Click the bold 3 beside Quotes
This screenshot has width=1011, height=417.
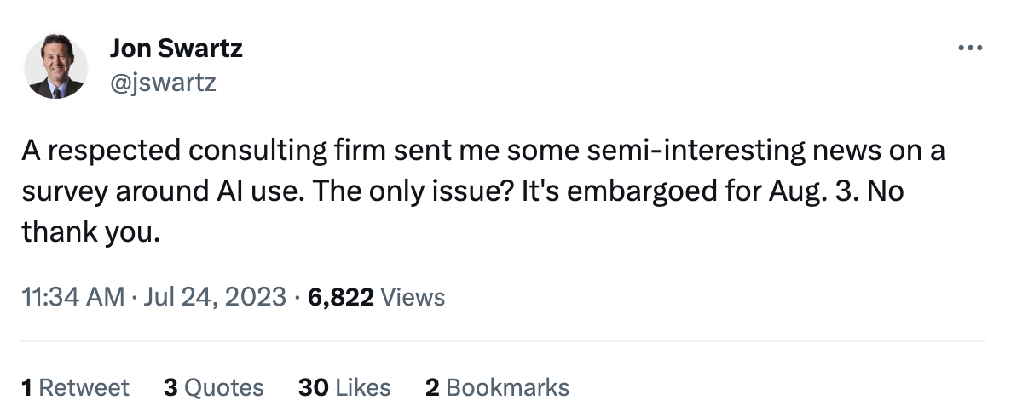click(170, 388)
